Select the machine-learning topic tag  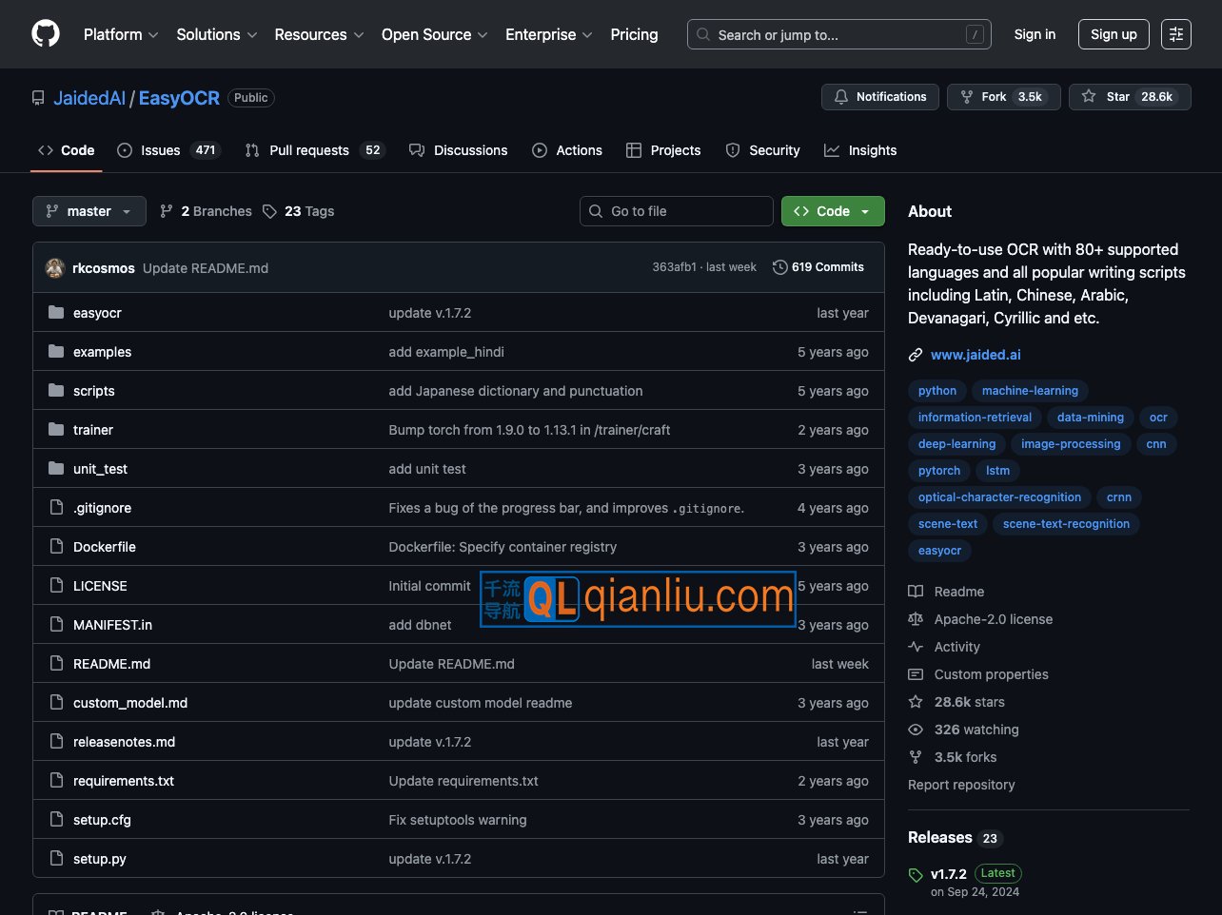tap(1030, 391)
